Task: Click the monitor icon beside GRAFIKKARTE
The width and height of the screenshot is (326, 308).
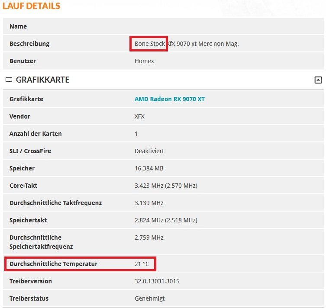Action: pyautogui.click(x=9, y=80)
